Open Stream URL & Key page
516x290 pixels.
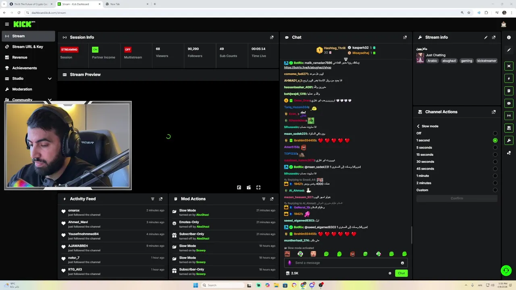27,47
